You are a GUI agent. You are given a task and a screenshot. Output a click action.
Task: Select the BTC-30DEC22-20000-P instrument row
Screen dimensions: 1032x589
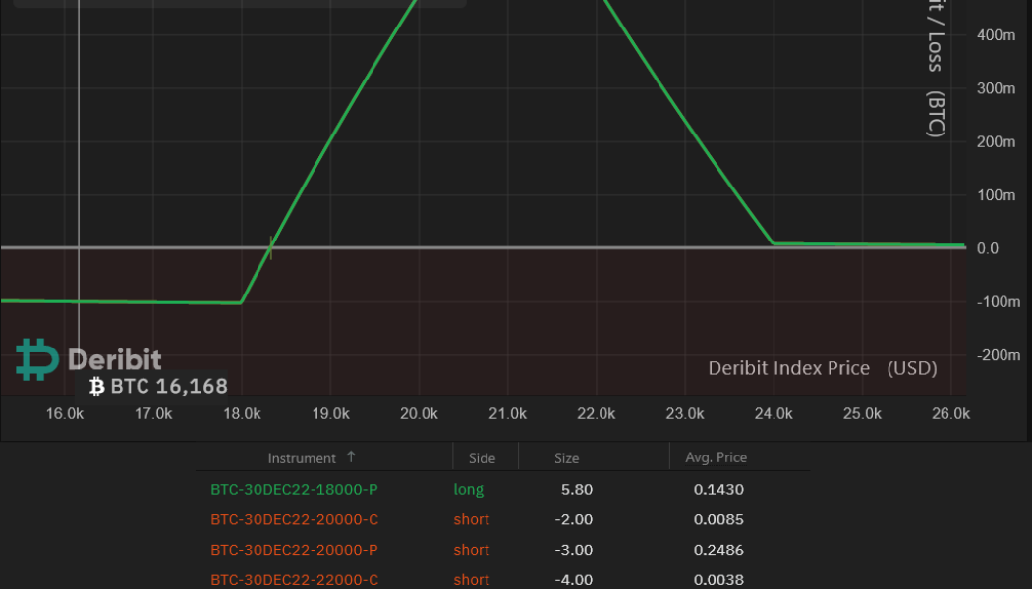click(294, 550)
